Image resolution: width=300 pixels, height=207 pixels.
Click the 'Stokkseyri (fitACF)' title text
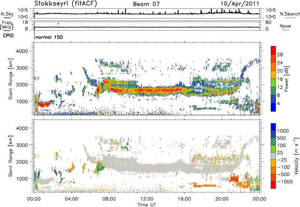click(66, 4)
